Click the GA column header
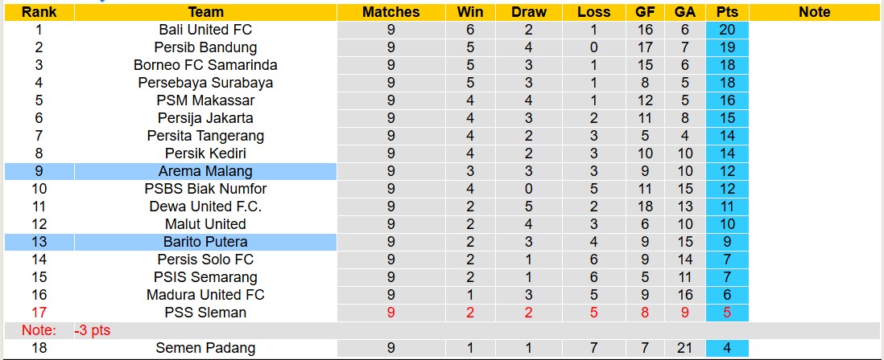 [684, 12]
